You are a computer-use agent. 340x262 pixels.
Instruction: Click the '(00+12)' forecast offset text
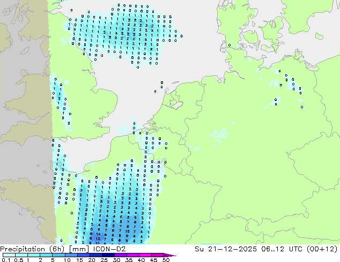point(322,249)
